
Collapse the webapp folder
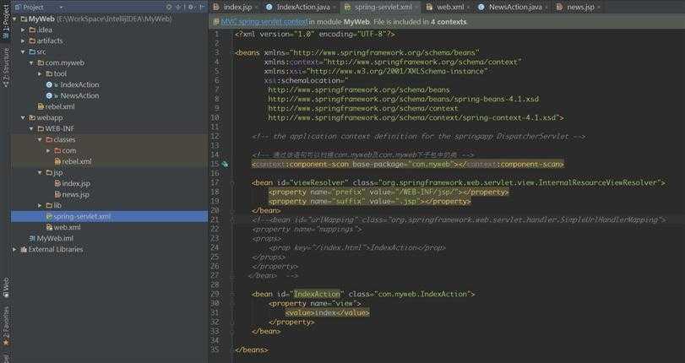tap(23, 117)
